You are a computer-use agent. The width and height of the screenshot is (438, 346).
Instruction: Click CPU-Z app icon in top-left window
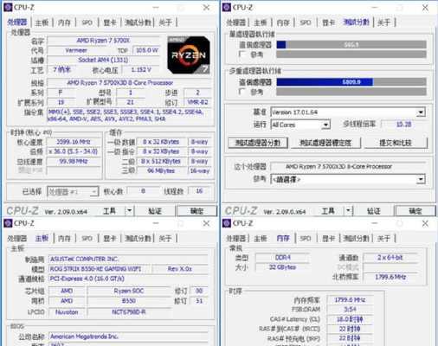tap(8, 8)
